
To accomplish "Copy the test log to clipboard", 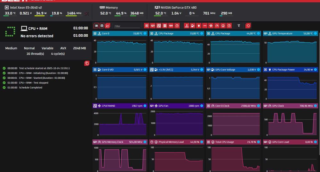I will coord(87,63).
